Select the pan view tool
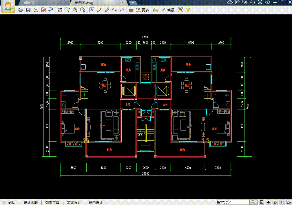 60,10
